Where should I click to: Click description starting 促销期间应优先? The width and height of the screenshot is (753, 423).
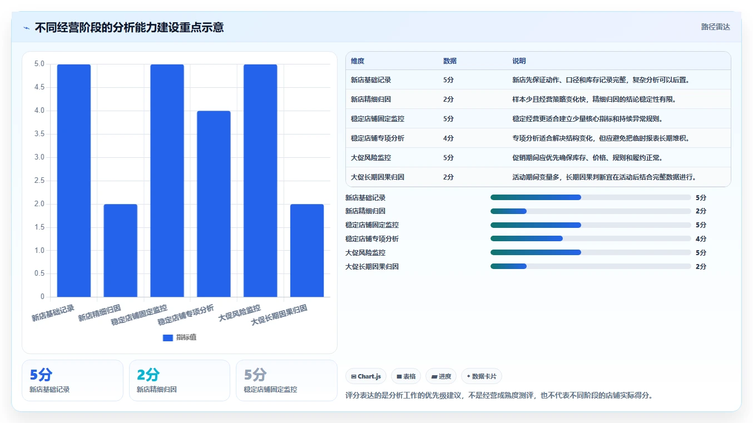(587, 158)
